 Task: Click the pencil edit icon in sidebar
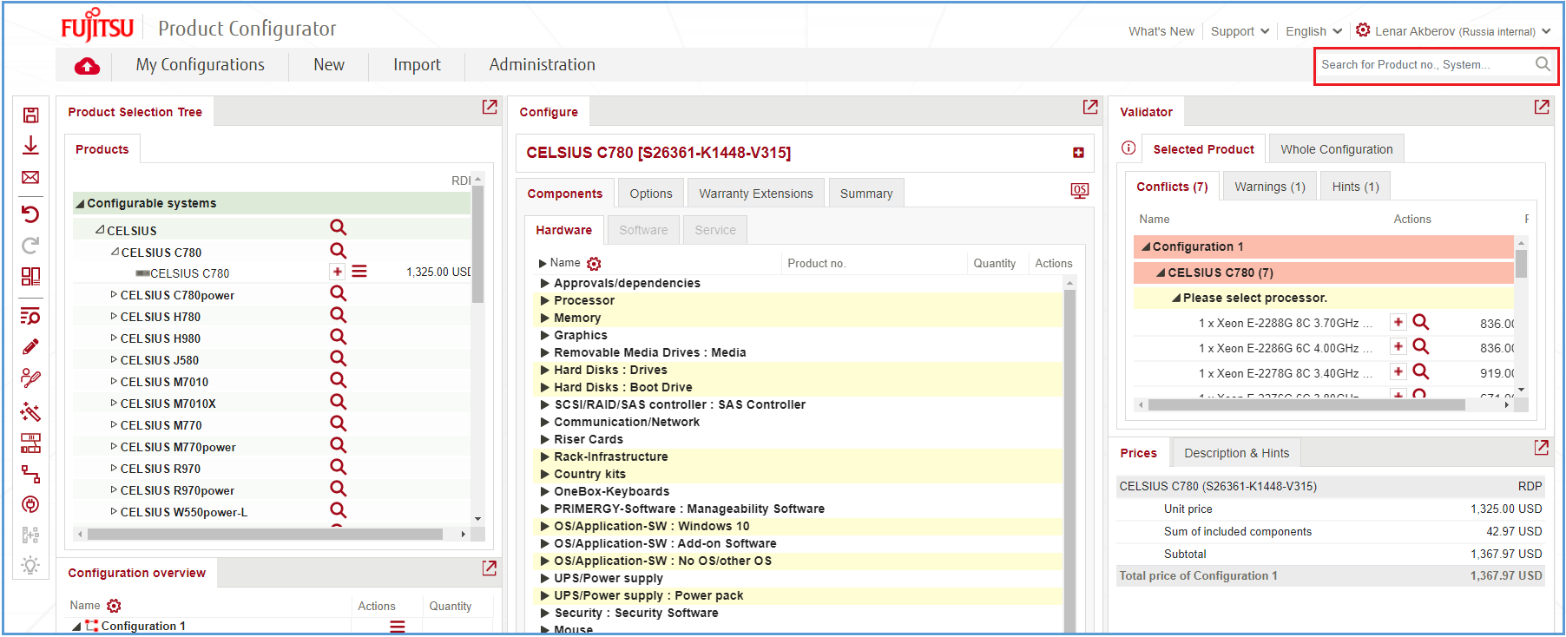point(30,347)
